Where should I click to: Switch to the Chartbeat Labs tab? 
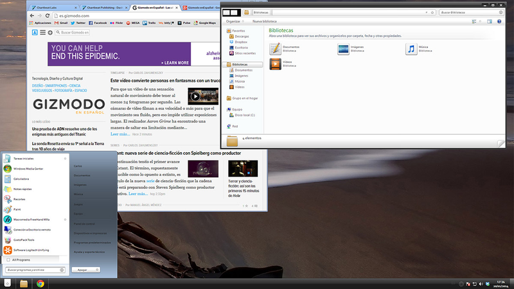53,8
